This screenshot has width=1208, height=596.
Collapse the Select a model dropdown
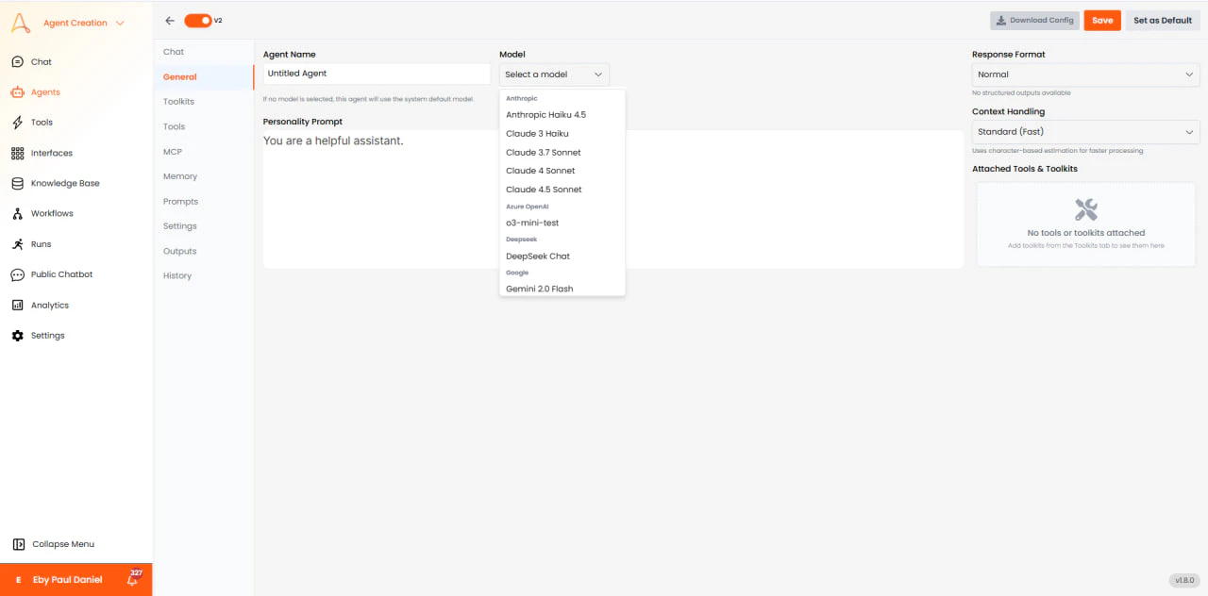click(x=554, y=74)
